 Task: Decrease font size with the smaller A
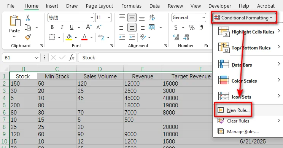click(99, 27)
